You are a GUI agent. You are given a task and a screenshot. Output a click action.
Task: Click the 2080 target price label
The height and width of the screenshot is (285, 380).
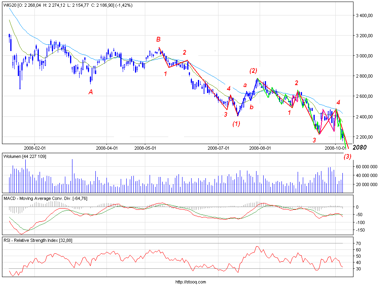pos(359,147)
